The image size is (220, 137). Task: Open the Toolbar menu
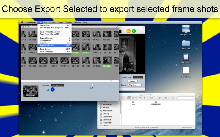pos(68,22)
